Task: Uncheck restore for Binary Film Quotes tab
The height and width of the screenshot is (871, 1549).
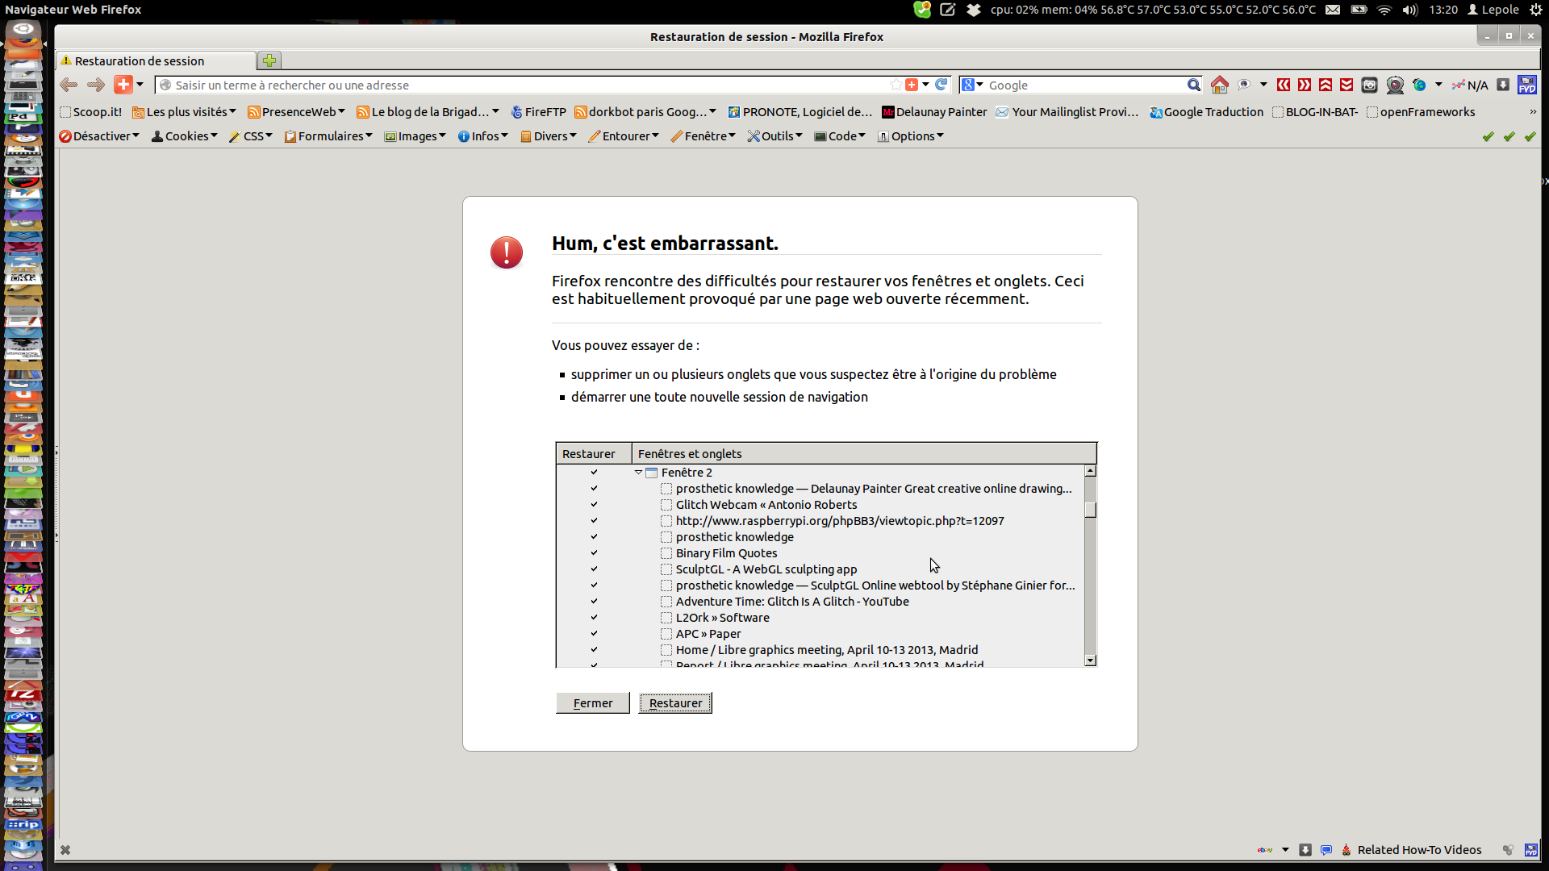Action: click(594, 553)
